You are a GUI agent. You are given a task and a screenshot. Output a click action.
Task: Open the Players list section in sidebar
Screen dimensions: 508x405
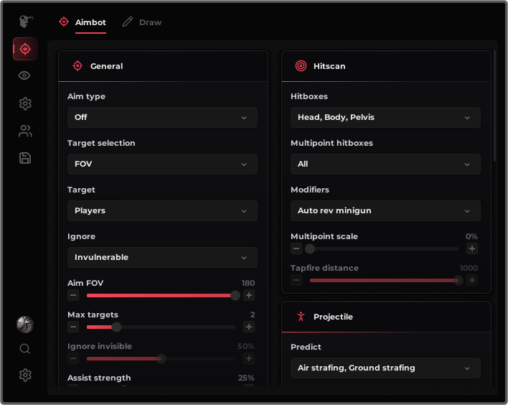[x=25, y=131]
